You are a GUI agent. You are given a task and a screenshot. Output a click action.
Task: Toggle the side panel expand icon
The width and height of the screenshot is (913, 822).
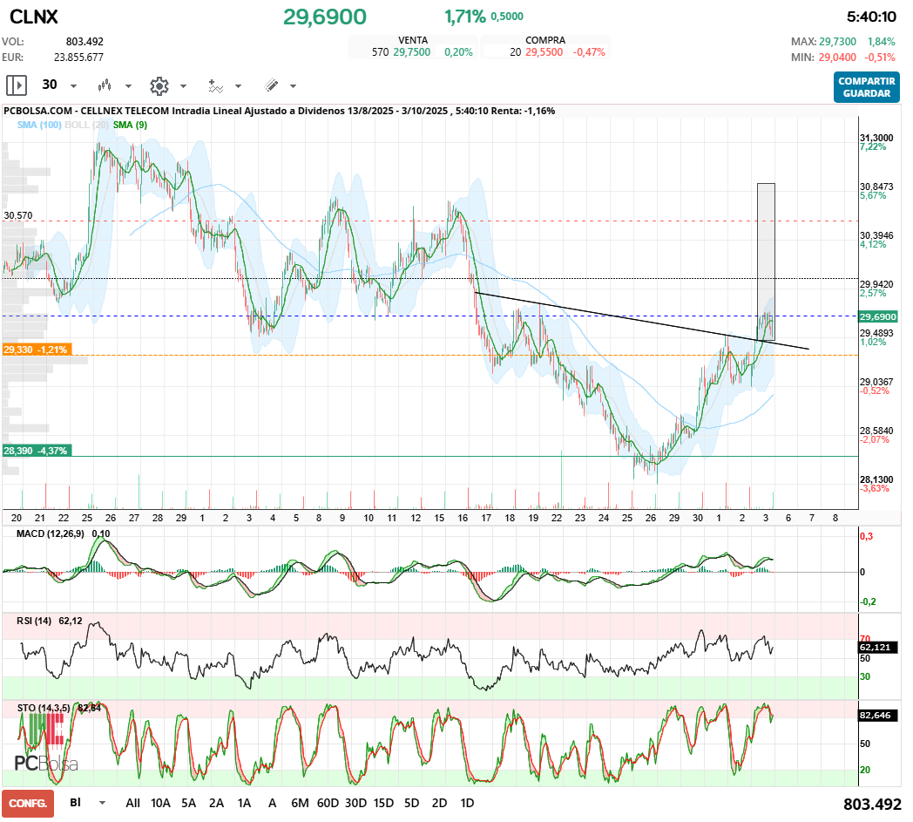pyautogui.click(x=17, y=85)
